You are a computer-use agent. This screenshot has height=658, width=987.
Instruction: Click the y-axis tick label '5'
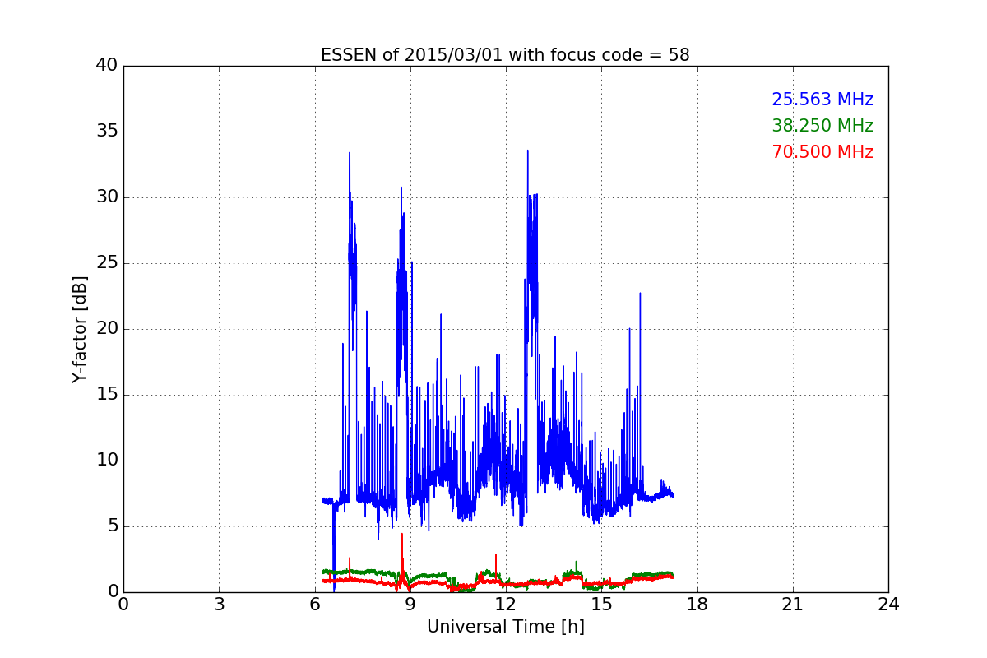112,526
